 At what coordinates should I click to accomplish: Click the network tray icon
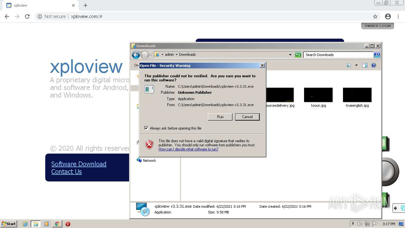(367, 224)
